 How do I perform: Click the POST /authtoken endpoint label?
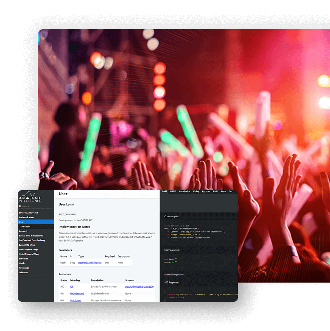67,214
